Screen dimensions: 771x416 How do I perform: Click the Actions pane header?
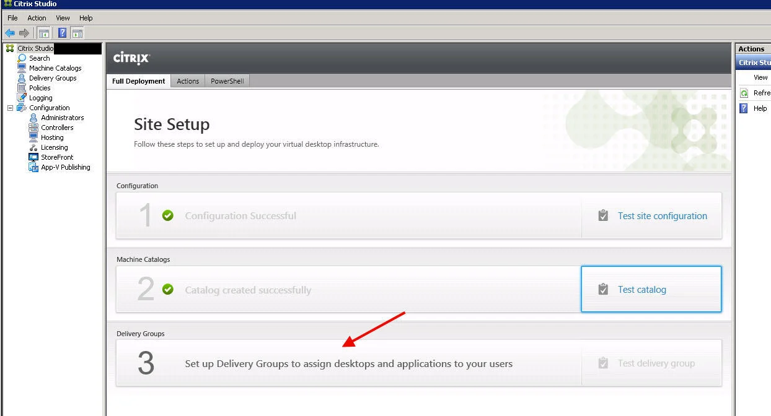click(x=753, y=49)
